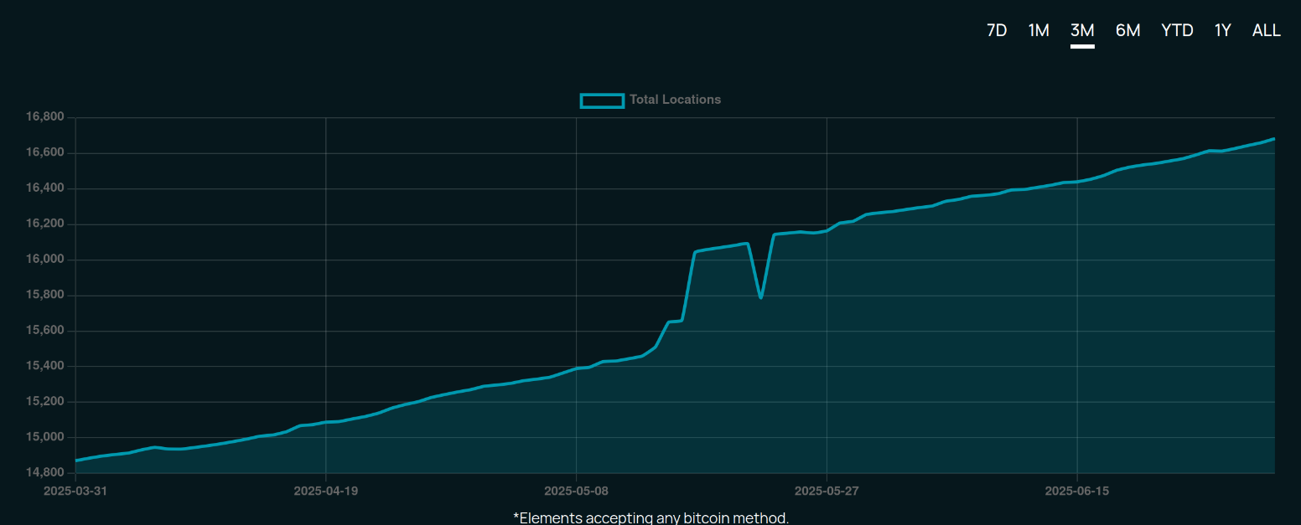Click the 16,400 y-axis label
Screen dimensions: 1301x525
point(45,188)
